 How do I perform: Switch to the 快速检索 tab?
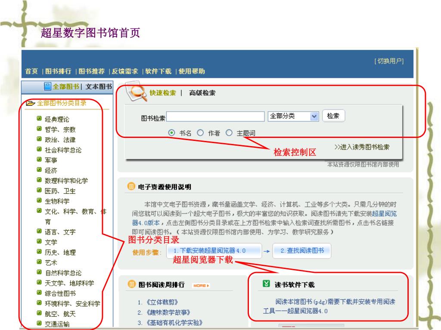click(162, 93)
